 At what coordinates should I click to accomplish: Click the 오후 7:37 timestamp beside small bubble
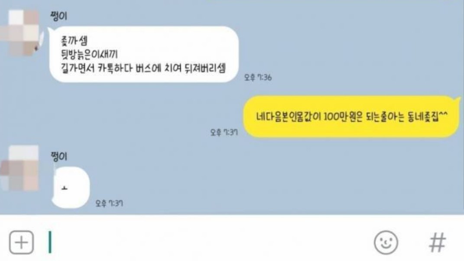point(109,203)
